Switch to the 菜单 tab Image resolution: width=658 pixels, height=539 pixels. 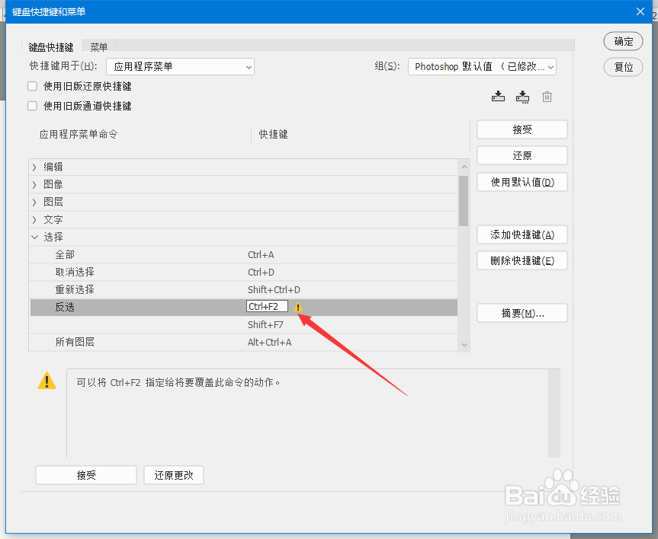click(98, 46)
